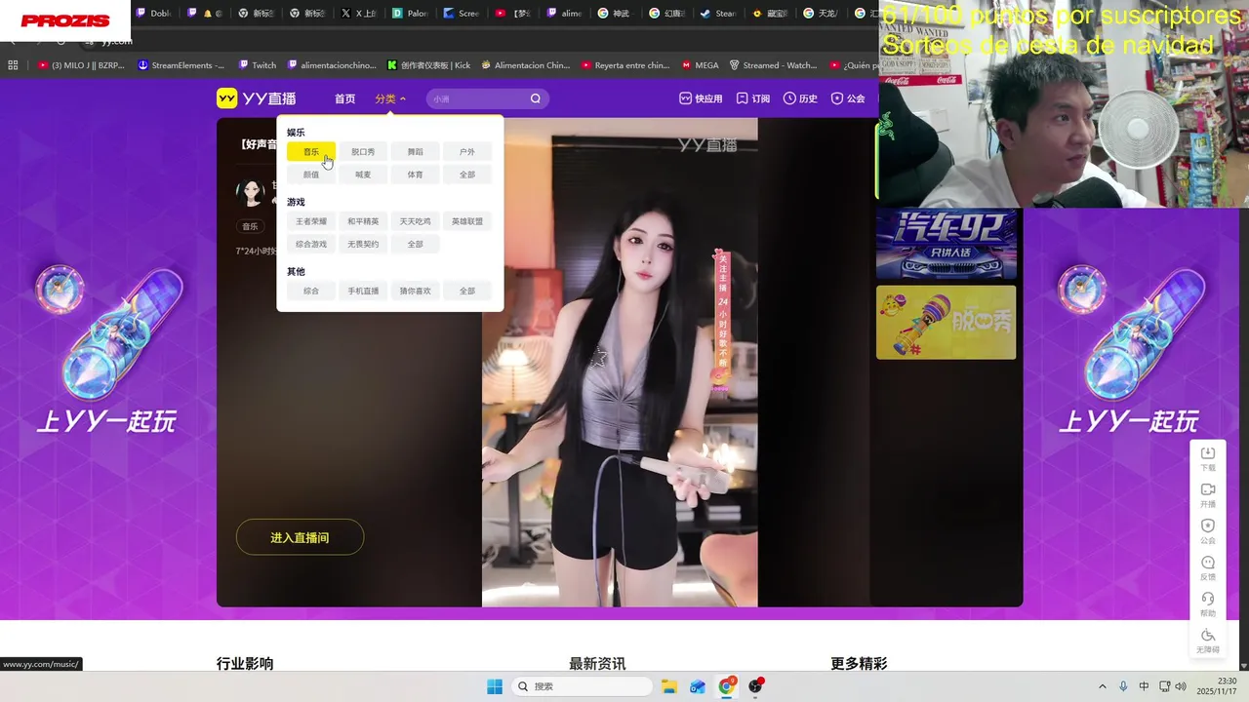Select the 综合游戏 category

pyautogui.click(x=311, y=244)
